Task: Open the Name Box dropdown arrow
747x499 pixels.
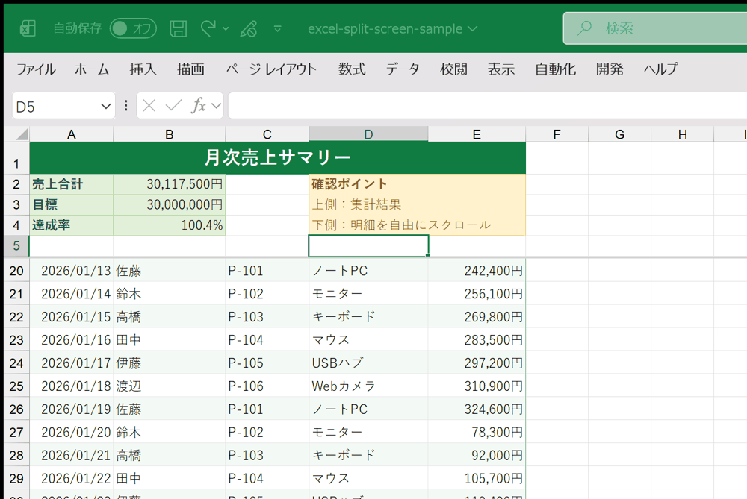Action: click(x=106, y=106)
